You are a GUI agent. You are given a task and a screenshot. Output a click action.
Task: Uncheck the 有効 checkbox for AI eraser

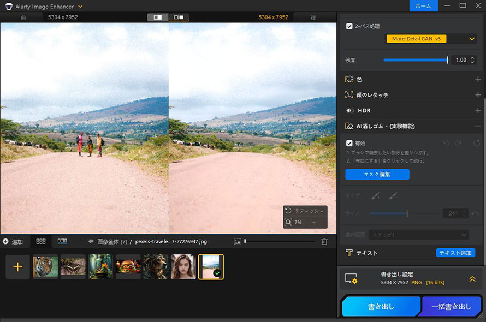349,143
